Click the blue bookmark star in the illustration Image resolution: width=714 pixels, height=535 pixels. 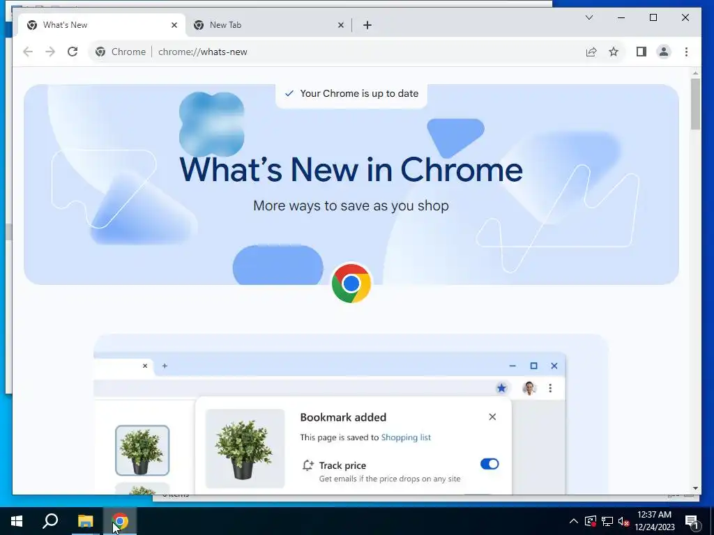[x=501, y=388]
